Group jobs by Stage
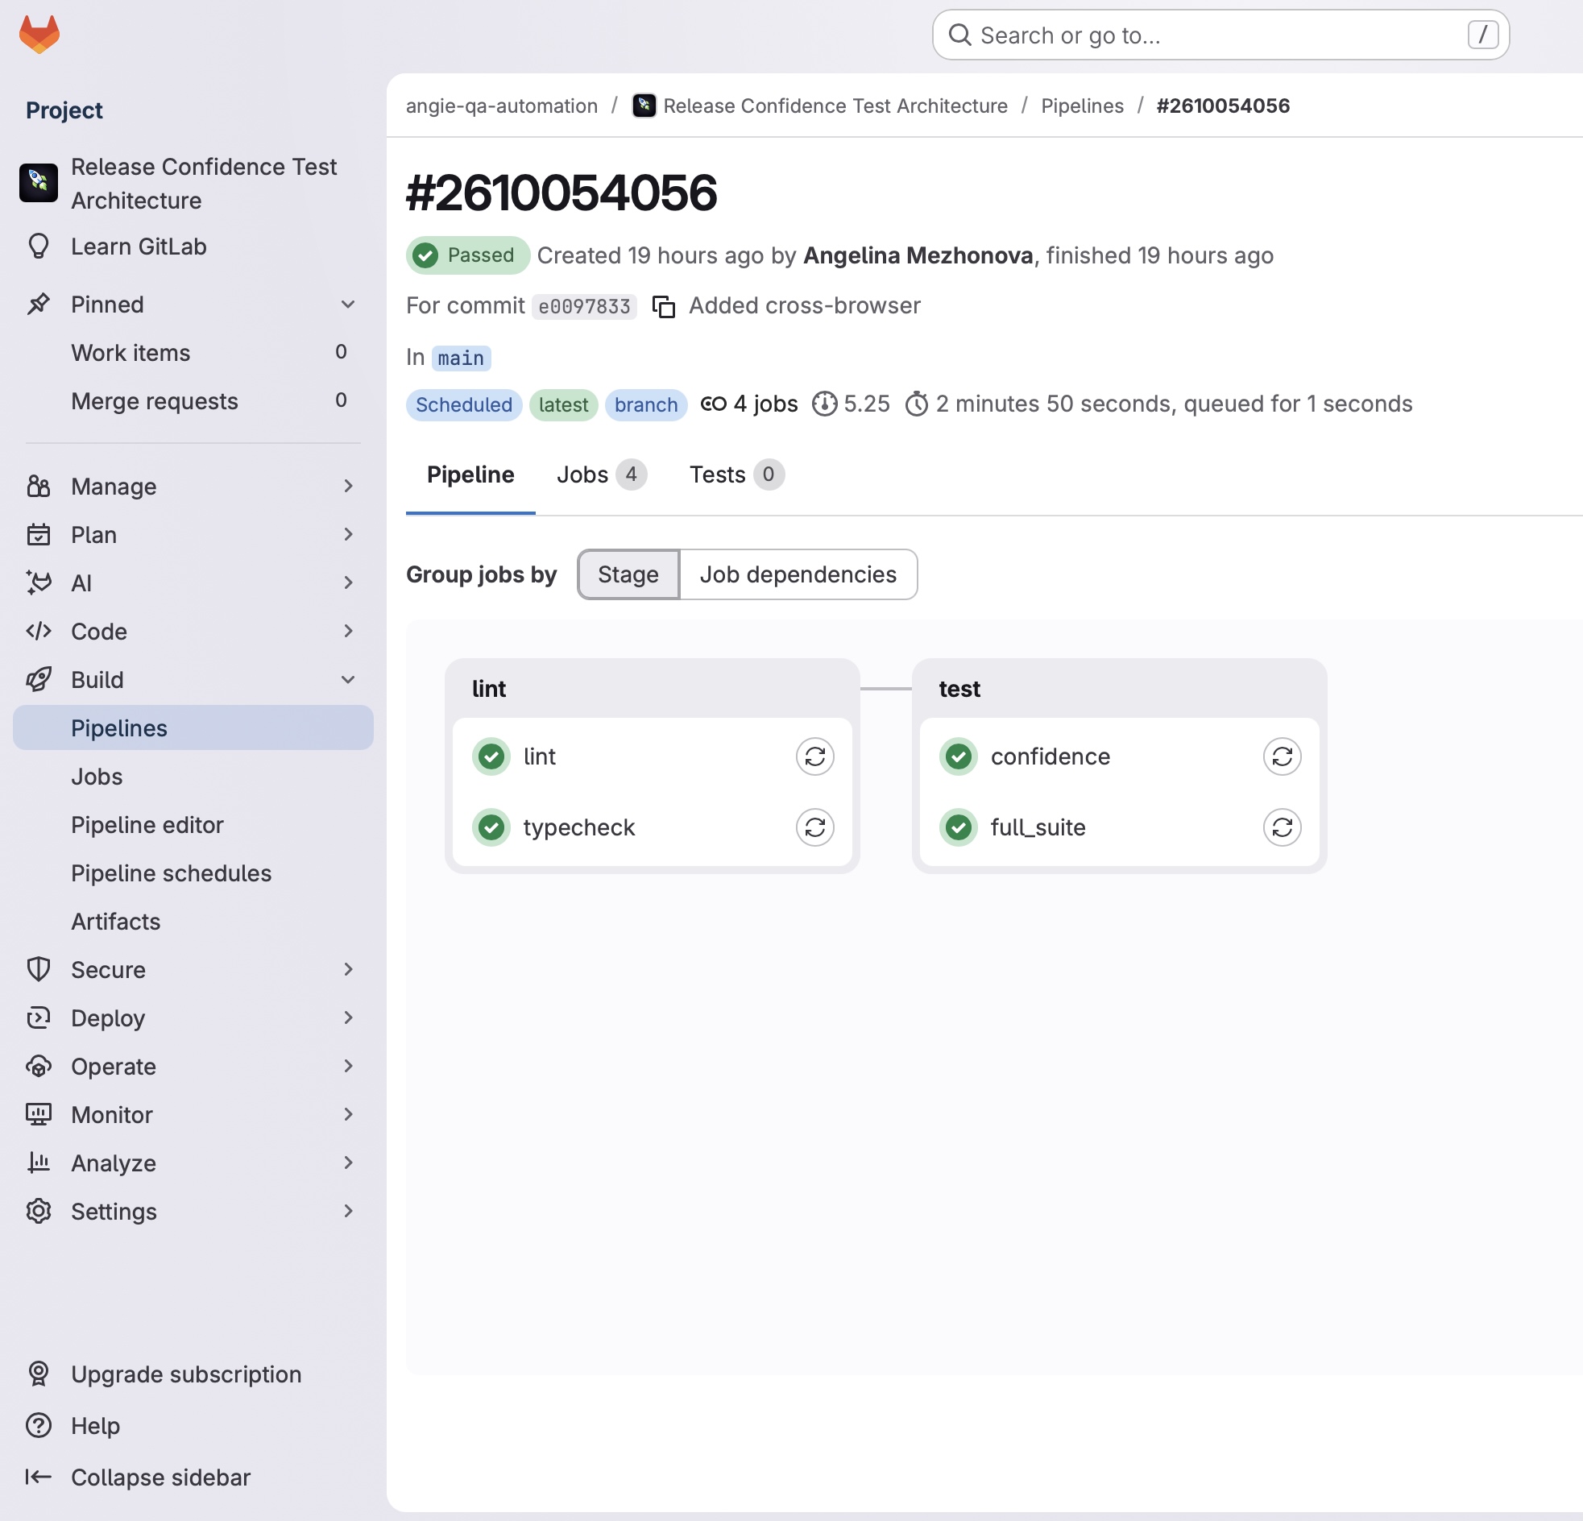Screen dimensions: 1583x1521 [628, 574]
